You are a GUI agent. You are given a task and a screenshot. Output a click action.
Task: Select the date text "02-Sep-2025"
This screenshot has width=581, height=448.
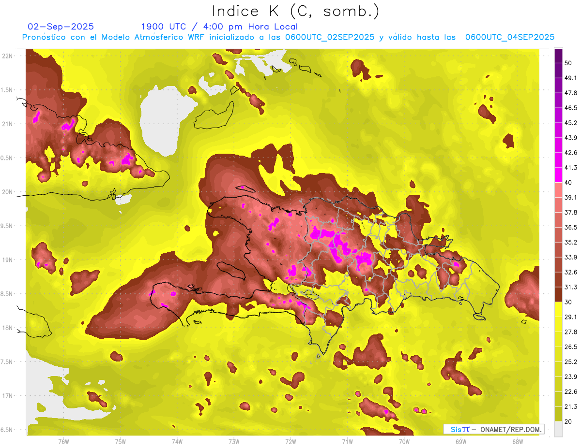pyautogui.click(x=61, y=27)
